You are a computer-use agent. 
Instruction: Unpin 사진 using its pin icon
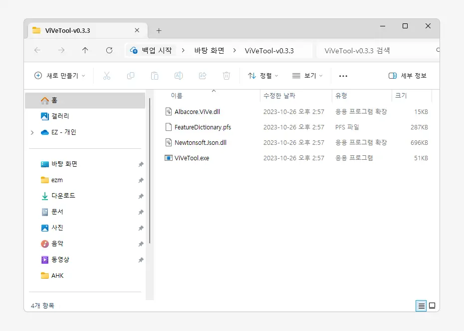pos(141,228)
